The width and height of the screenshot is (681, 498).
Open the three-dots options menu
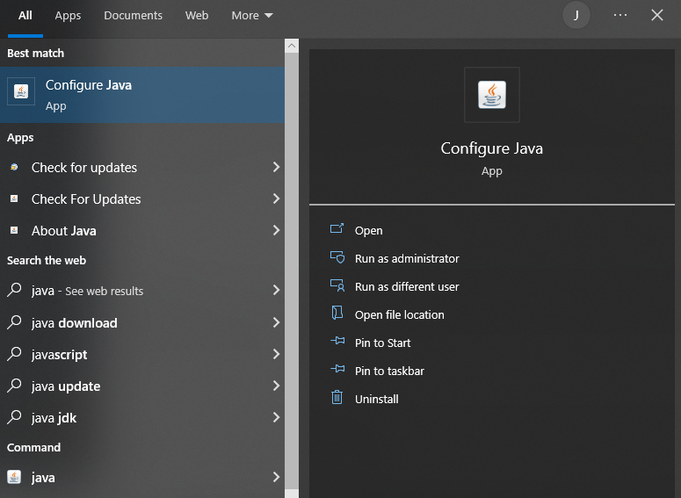(x=620, y=15)
